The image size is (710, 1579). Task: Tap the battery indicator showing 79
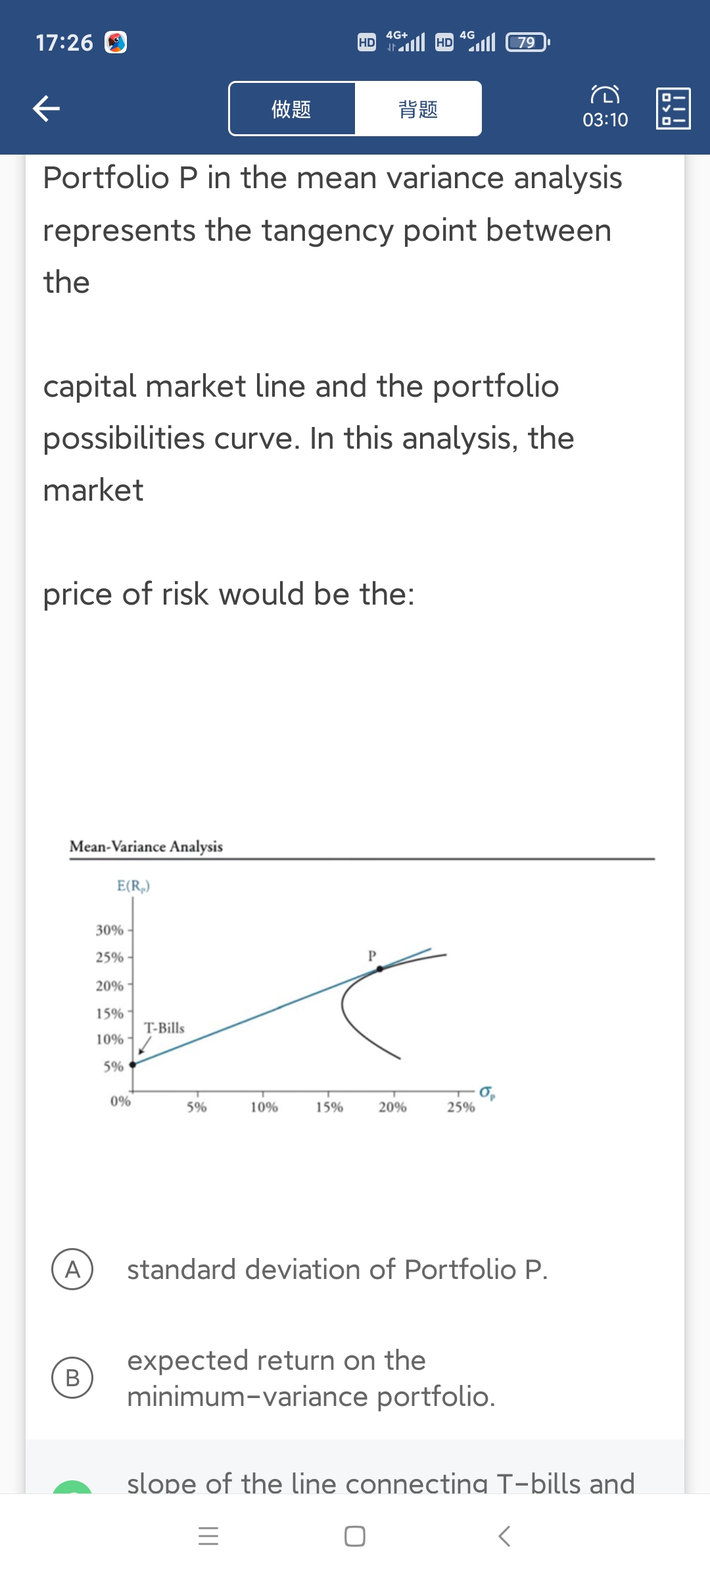(x=527, y=43)
